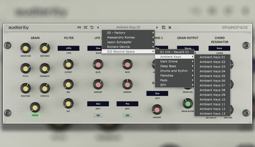Open the None CHORD resonator dropdown

click(219, 48)
